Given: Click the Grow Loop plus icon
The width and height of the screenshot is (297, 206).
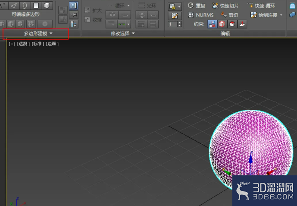Looking at the screenshot, I should (x=112, y=15).
